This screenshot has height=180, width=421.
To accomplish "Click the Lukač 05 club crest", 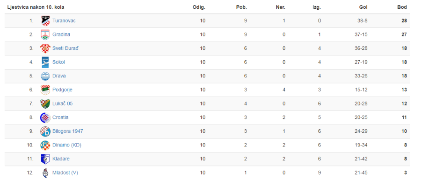I will pyautogui.click(x=45, y=104).
